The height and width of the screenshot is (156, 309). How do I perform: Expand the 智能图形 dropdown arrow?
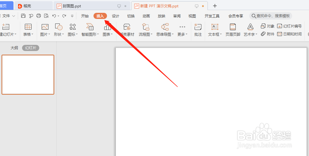(x=98, y=34)
